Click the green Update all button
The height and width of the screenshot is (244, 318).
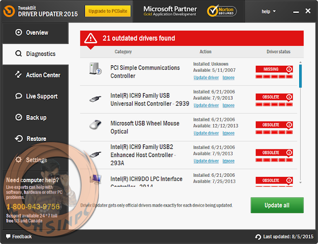277,205
